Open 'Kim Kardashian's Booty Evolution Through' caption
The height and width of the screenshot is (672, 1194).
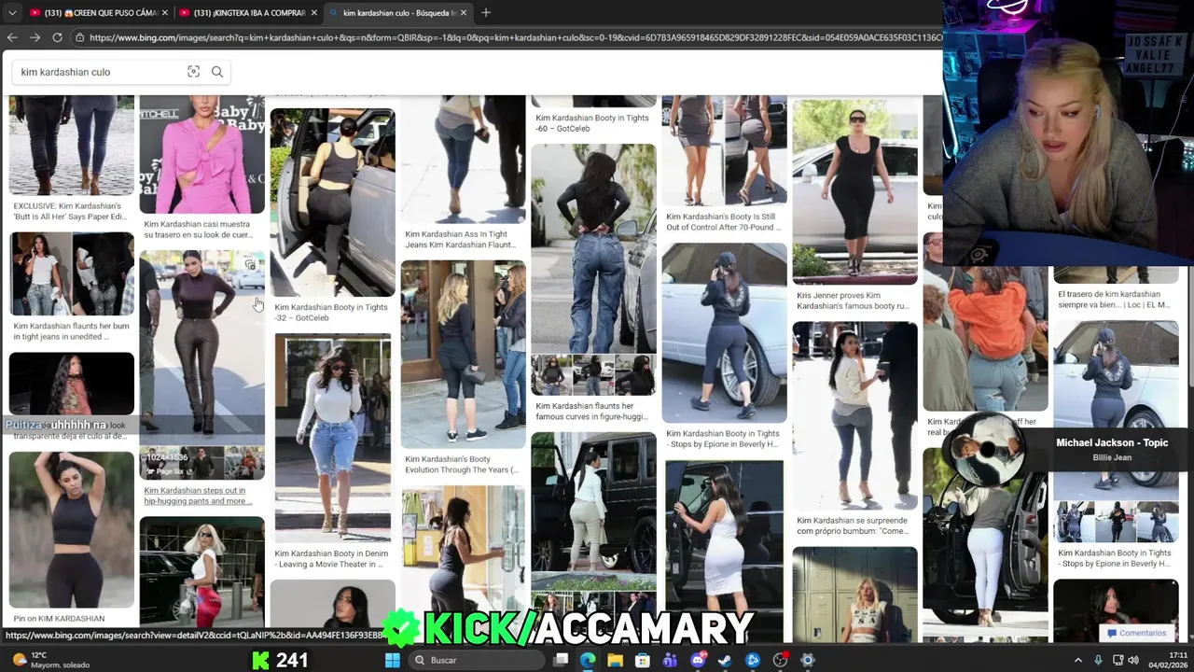(x=462, y=464)
